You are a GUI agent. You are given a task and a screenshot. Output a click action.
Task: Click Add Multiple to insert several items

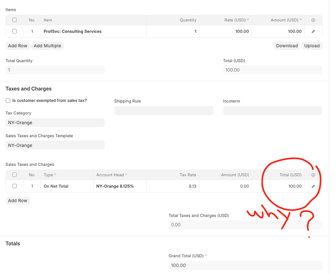(x=47, y=46)
